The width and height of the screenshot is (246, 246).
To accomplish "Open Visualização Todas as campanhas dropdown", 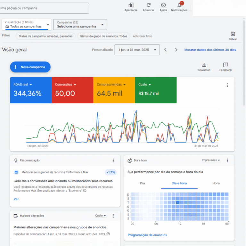I will point(27,24).
